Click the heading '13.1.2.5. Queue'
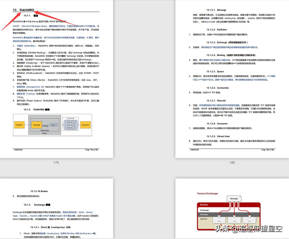The image size is (289, 239). coord(215,71)
